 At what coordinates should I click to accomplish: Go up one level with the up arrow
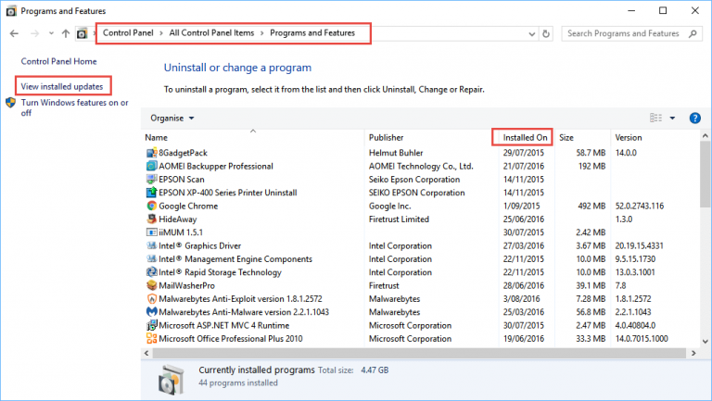(66, 33)
